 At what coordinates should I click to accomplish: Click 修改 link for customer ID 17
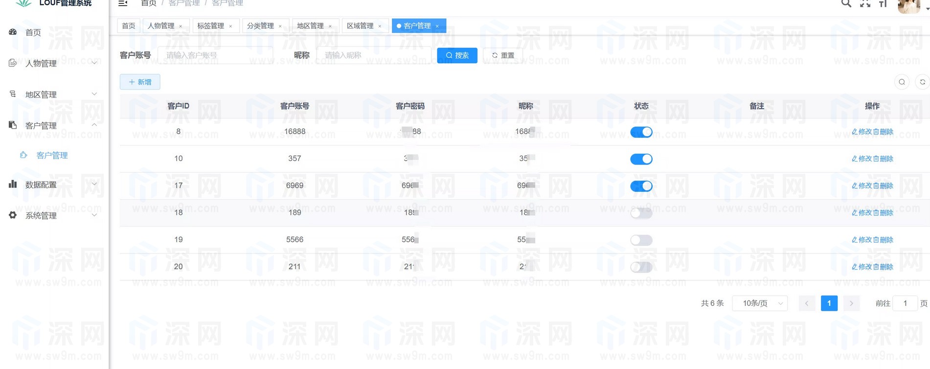[x=862, y=186]
